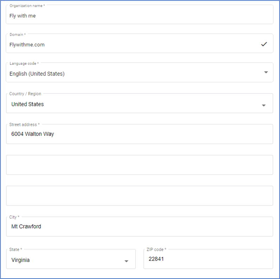This screenshot has width=280, height=279.
Task: Click the Country / Region label
Action: [x=25, y=94]
